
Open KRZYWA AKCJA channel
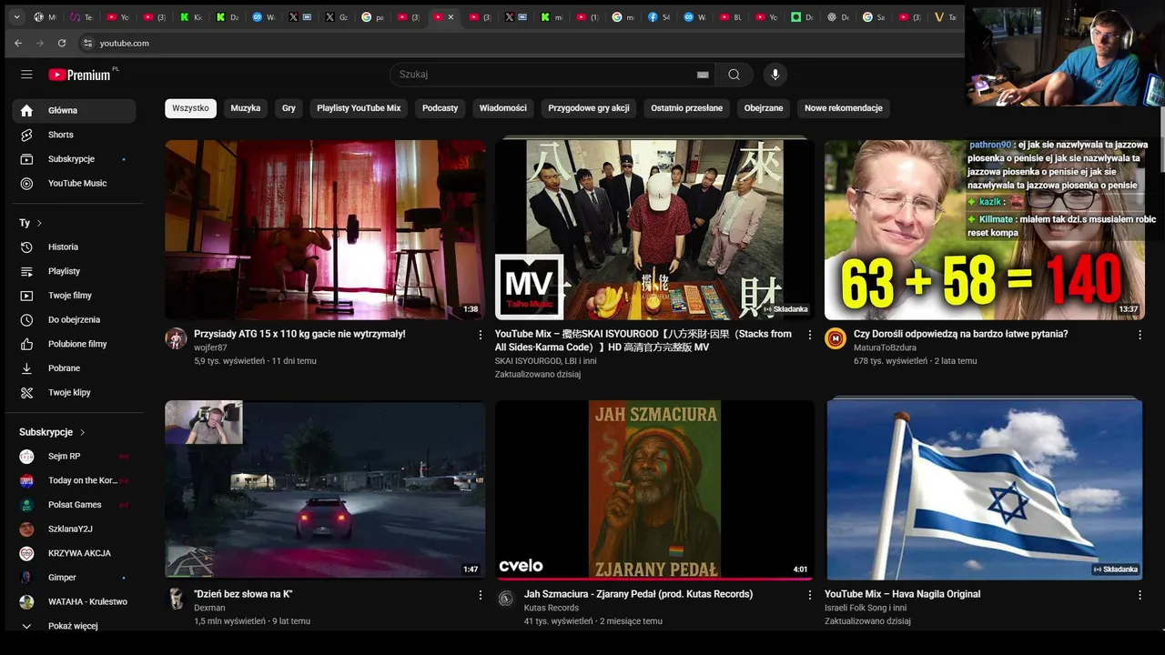click(74, 553)
